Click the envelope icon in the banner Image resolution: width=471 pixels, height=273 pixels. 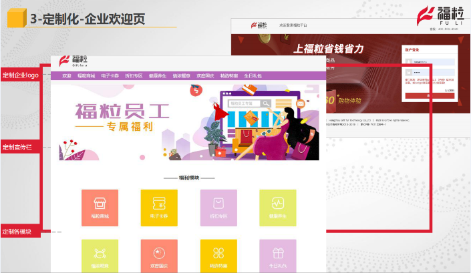coord(301,104)
